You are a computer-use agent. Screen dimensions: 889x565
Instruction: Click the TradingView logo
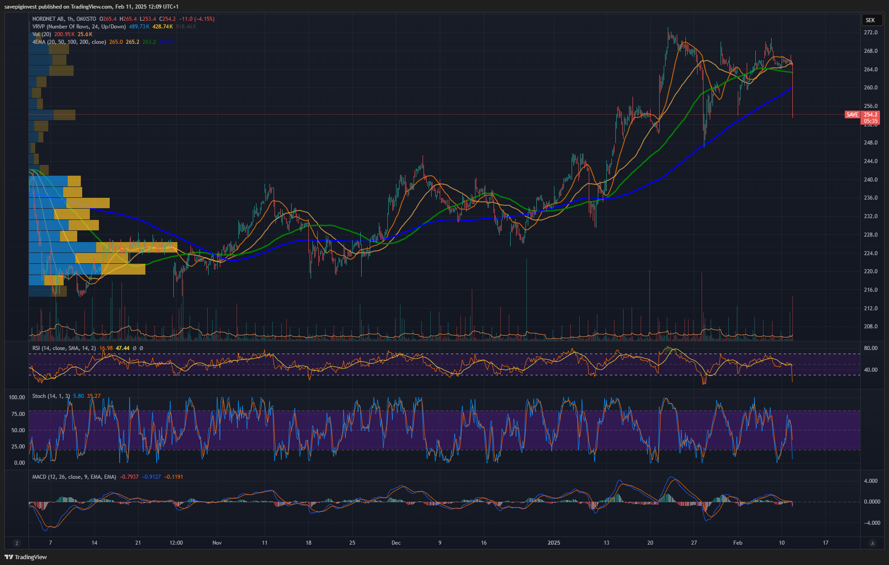coord(26,557)
